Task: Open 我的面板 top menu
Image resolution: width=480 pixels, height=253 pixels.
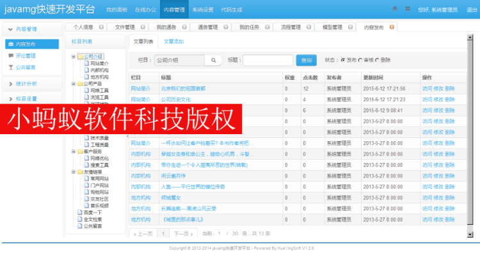Action: click(x=116, y=10)
